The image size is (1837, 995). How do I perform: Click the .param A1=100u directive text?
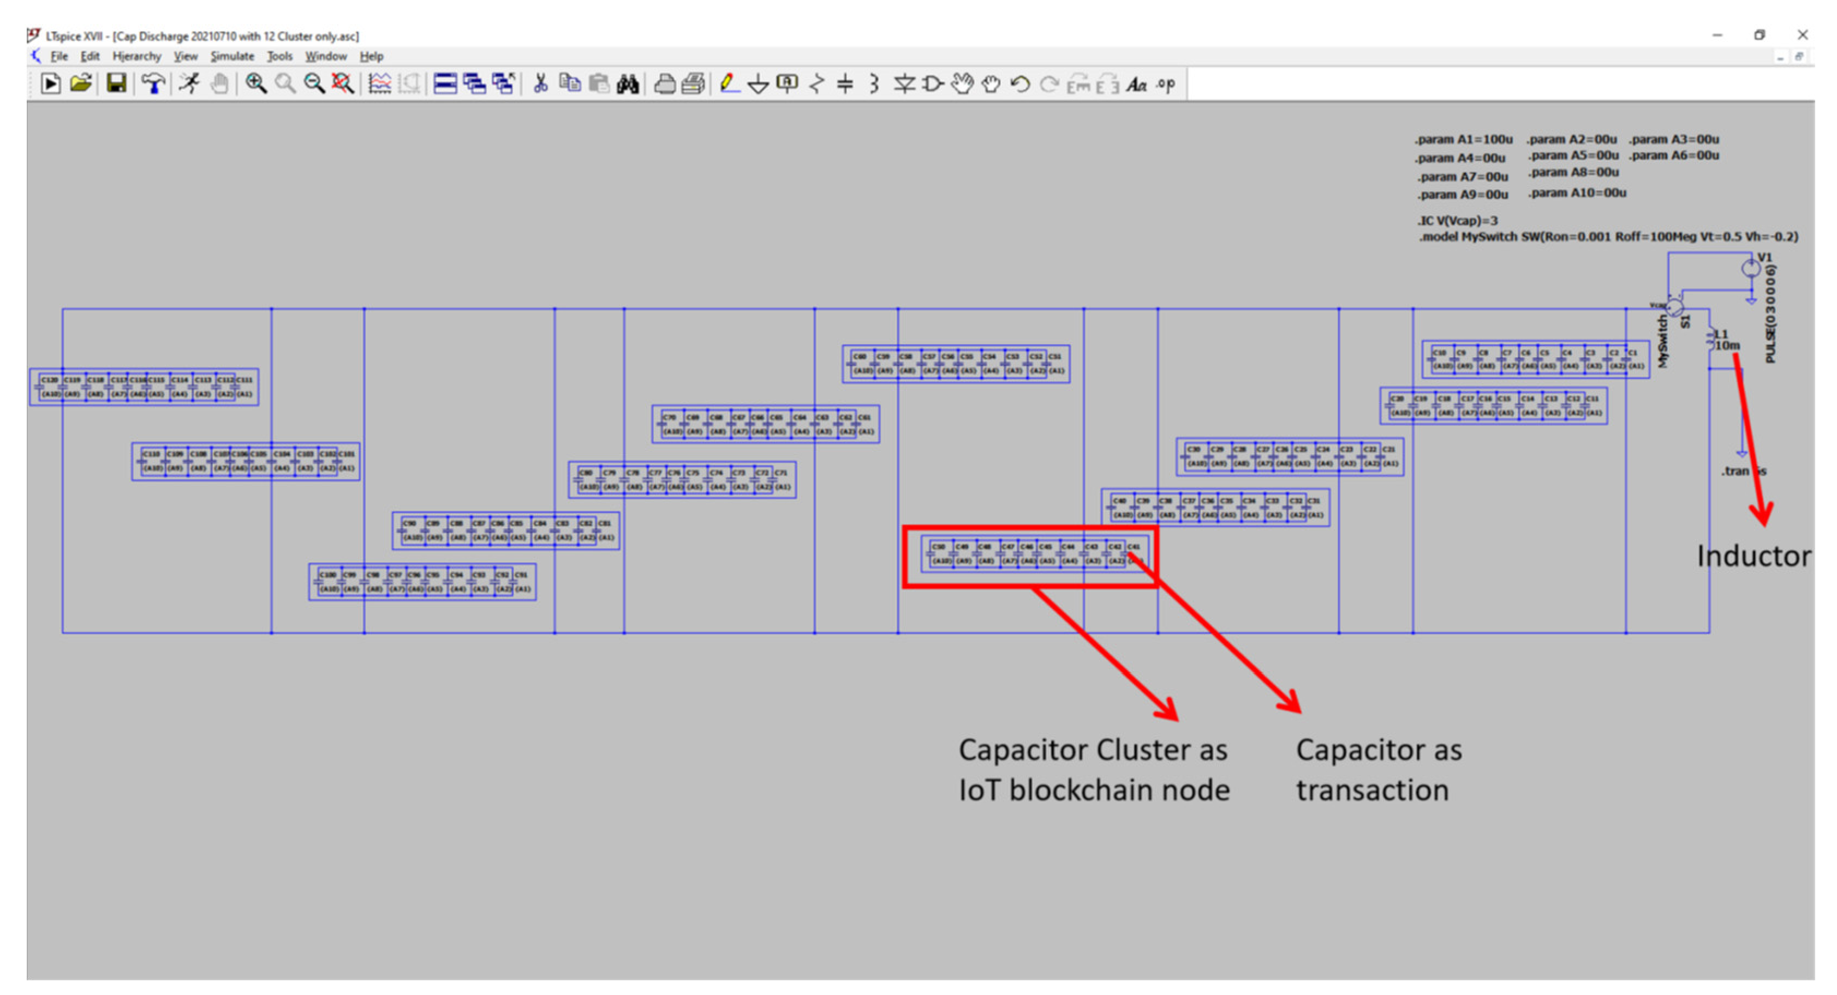[x=1463, y=140]
